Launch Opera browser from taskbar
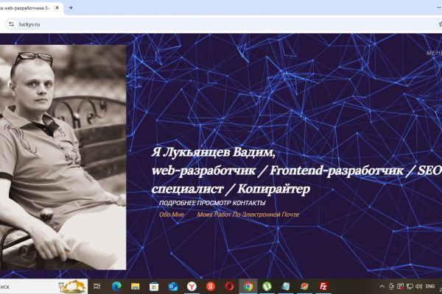 coord(229,287)
